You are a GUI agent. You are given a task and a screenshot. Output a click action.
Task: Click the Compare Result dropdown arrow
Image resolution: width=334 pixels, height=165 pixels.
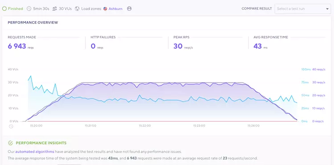[x=327, y=9]
